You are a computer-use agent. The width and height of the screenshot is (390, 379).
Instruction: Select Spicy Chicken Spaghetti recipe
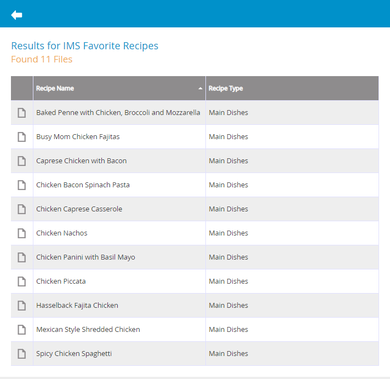(x=74, y=354)
